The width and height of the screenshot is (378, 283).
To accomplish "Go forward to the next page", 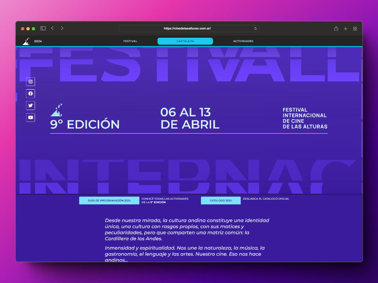I will click(x=62, y=28).
